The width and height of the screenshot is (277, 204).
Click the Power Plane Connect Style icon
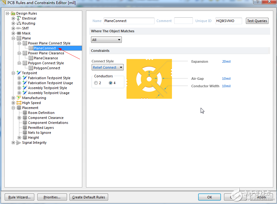click(x=25, y=43)
